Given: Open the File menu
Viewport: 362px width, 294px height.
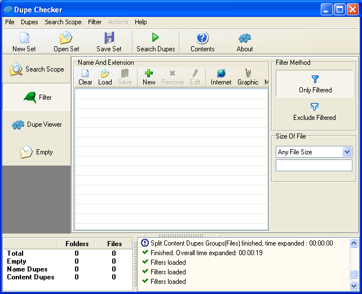Looking at the screenshot, I should point(10,22).
